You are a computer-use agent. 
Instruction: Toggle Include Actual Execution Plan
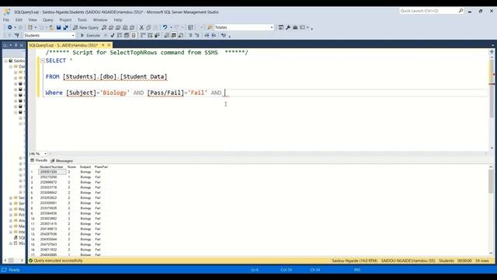[143, 36]
